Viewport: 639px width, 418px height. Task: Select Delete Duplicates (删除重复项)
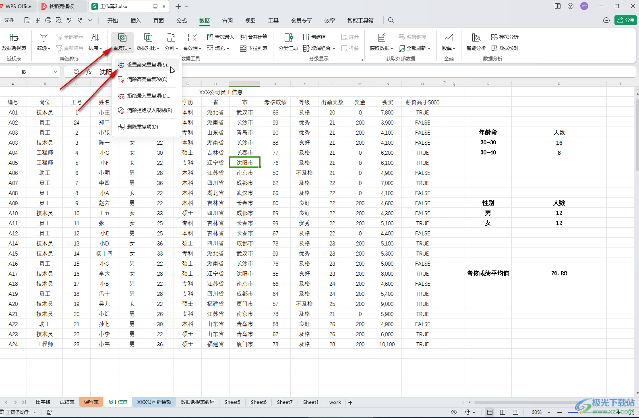[x=147, y=127]
